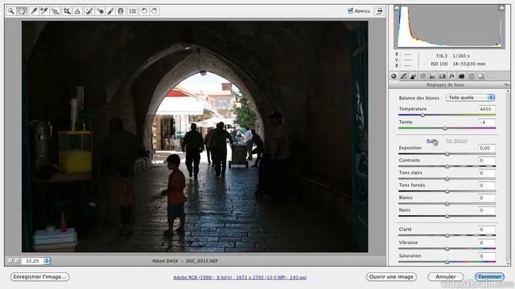The height and width of the screenshot is (289, 515).
Task: Toggle the Aperçu checkbox
Action: (351, 10)
